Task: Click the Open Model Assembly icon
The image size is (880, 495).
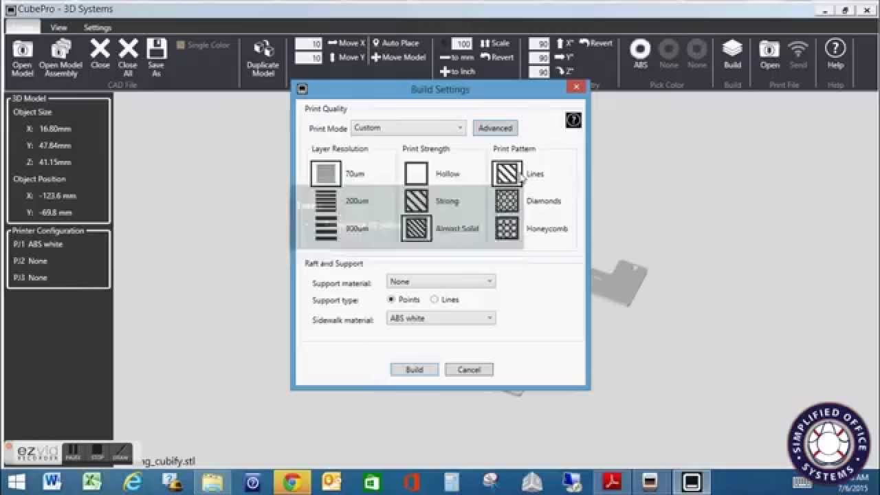Action: tap(60, 58)
